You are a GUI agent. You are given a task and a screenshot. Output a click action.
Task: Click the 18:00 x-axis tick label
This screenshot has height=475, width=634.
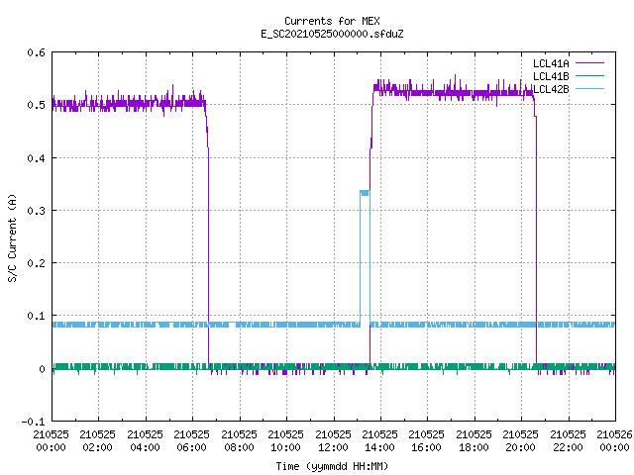pyautogui.click(x=474, y=447)
